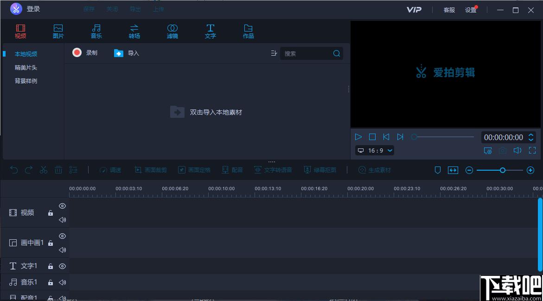Step to previous frame

tap(386, 137)
